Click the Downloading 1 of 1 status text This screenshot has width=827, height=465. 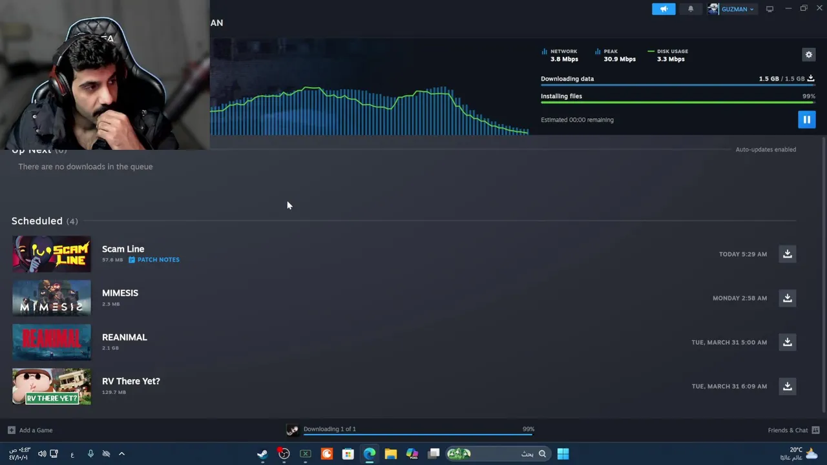pos(330,429)
